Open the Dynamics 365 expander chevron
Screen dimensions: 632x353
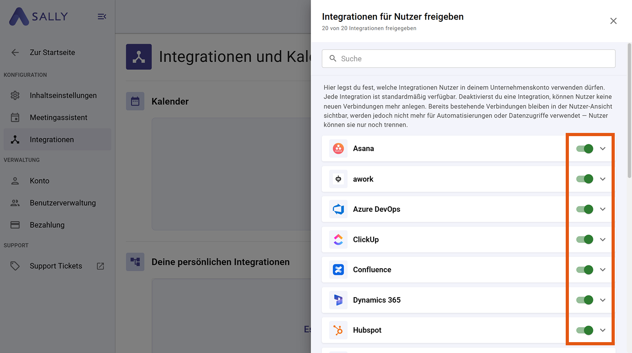[x=602, y=300]
